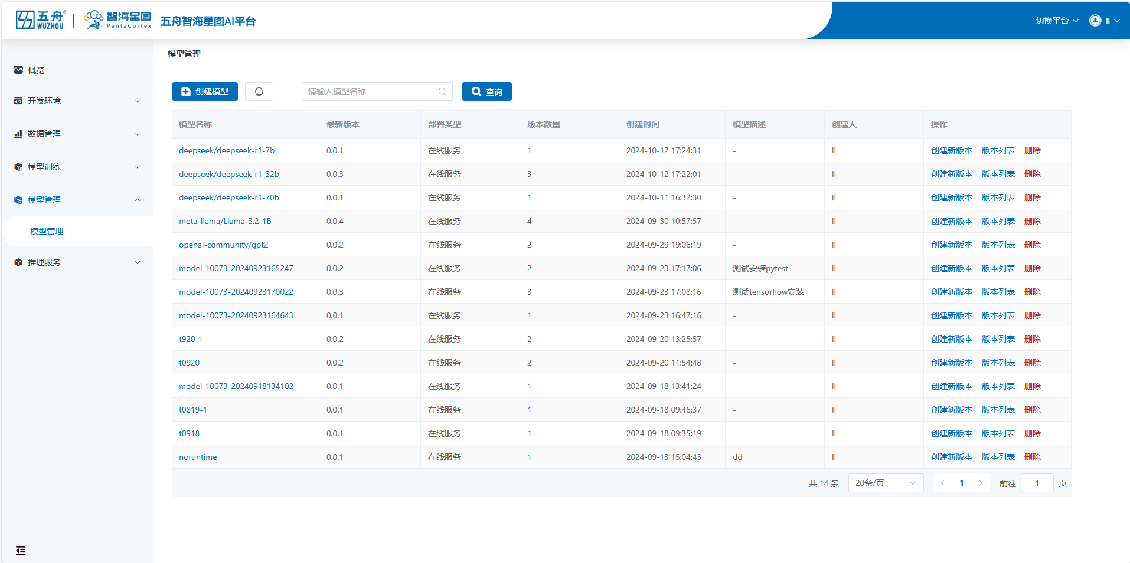This screenshot has width=1130, height=563.
Task: Expand the 数据管理 sidebar menu
Action: click(77, 134)
